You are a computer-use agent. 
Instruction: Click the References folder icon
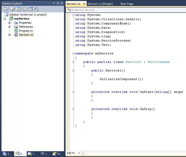16,27
